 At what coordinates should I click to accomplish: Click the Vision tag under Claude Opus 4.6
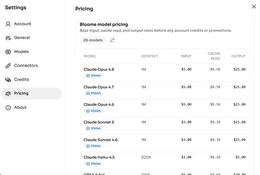click(93, 111)
